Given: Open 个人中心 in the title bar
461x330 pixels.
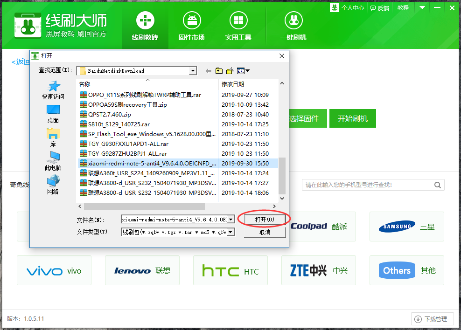Looking at the screenshot, I should point(347,8).
